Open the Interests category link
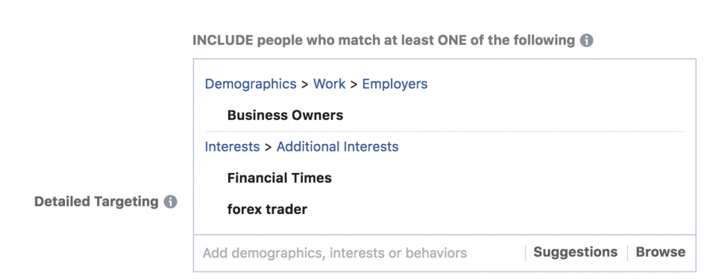 (x=232, y=147)
